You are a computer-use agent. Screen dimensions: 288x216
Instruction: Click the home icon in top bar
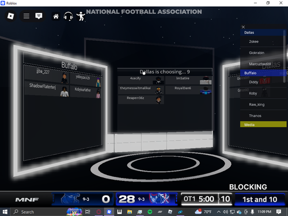pos(56,17)
